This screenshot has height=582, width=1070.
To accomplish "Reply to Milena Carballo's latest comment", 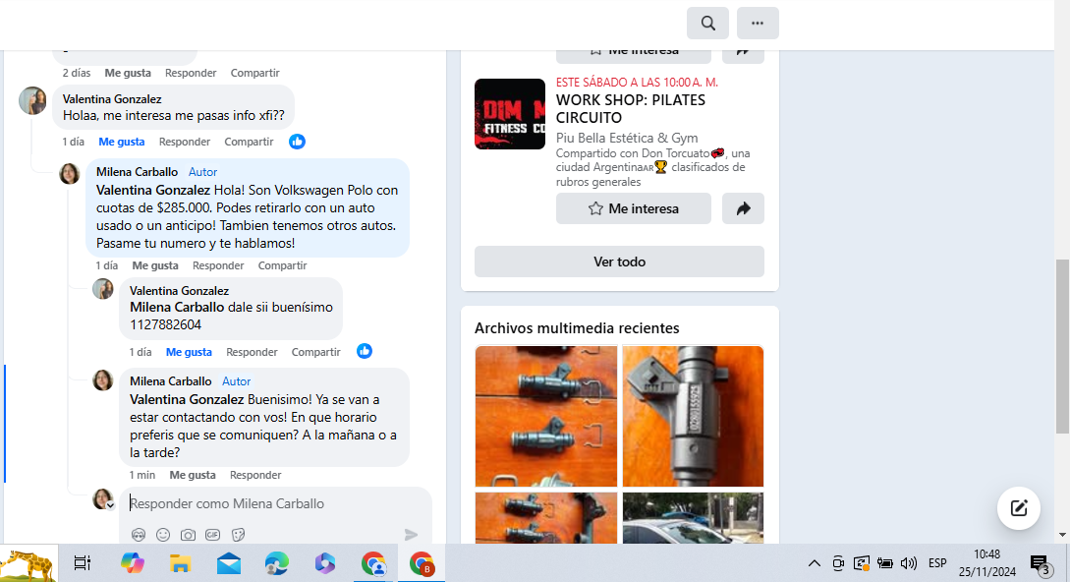I will 255,475.
